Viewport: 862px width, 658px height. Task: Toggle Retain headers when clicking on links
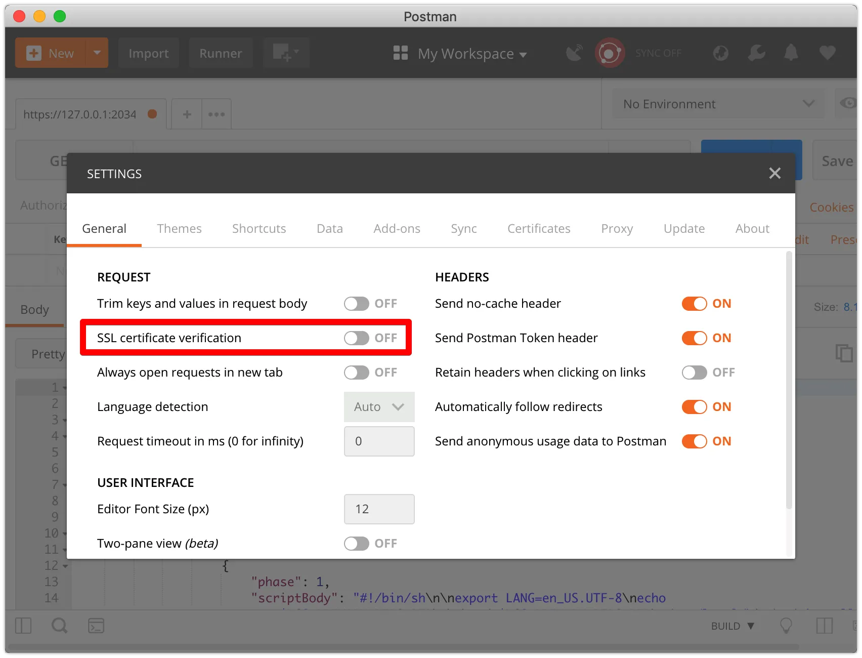pyautogui.click(x=695, y=373)
